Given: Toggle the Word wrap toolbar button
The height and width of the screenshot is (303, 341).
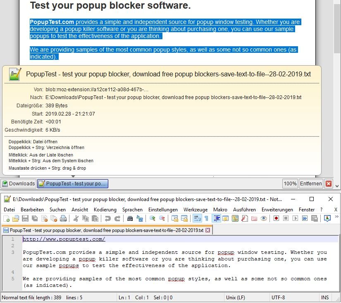Looking at the screenshot, I should coord(197,218).
